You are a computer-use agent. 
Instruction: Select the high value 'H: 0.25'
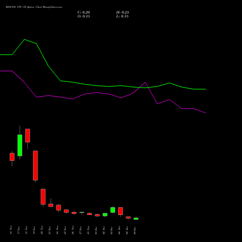(x=122, y=13)
